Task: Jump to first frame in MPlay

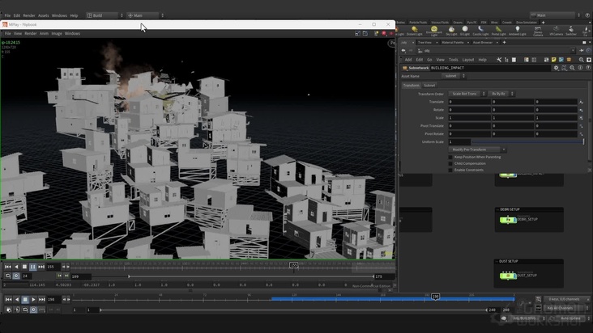Action: [x=8, y=266]
